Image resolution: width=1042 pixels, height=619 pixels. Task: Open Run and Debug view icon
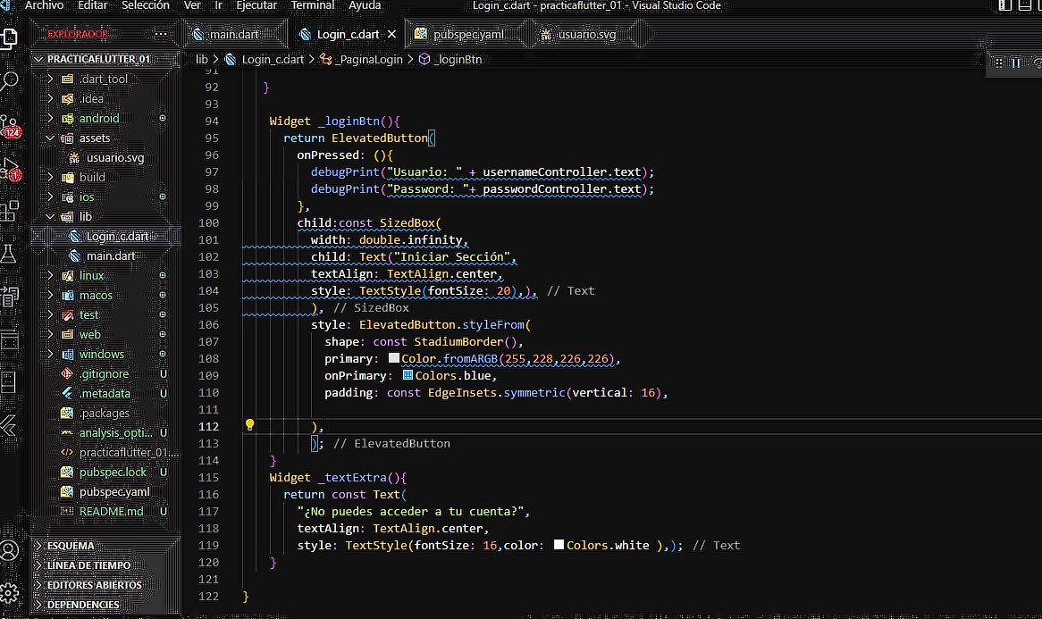10,170
